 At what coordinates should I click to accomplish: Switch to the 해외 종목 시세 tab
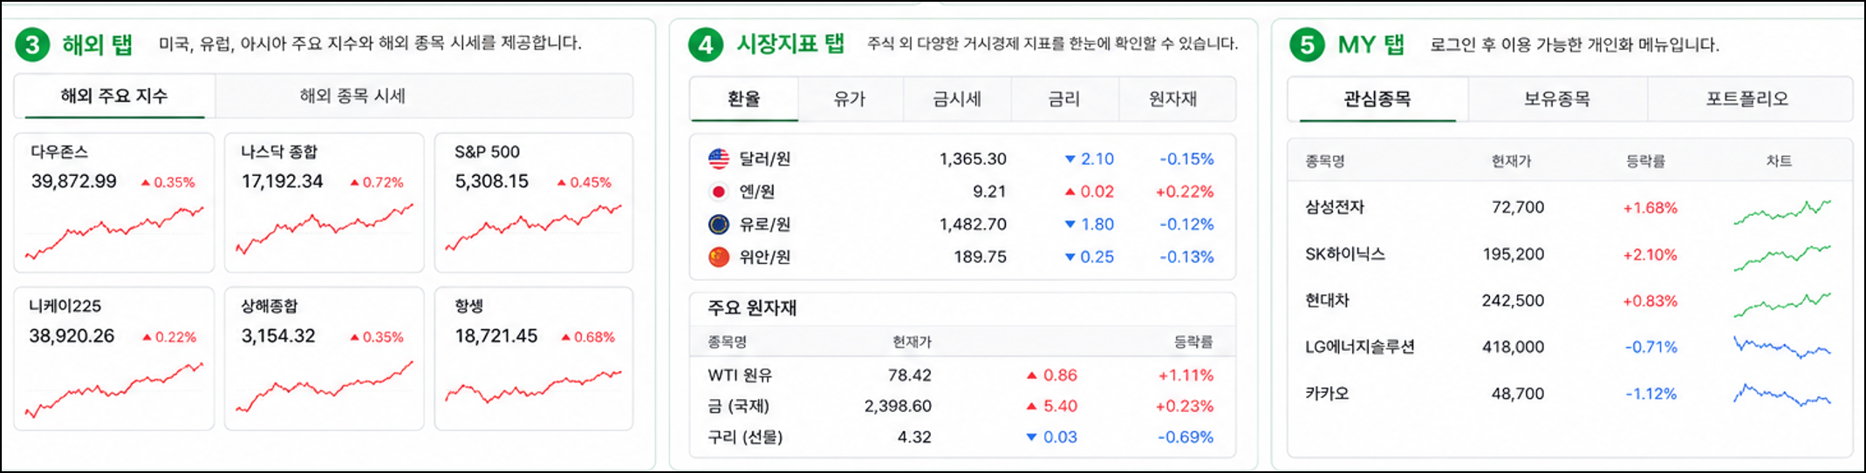coord(352,96)
